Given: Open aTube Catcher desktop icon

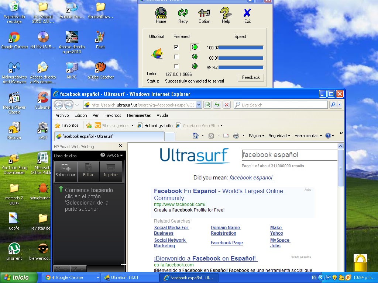Looking at the screenshot, I should 100,70.
